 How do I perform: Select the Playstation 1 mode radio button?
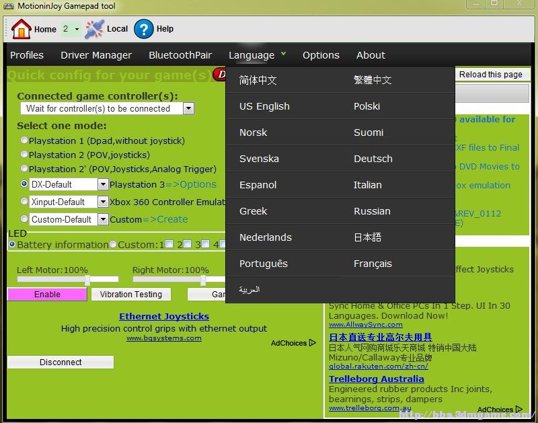coord(24,141)
